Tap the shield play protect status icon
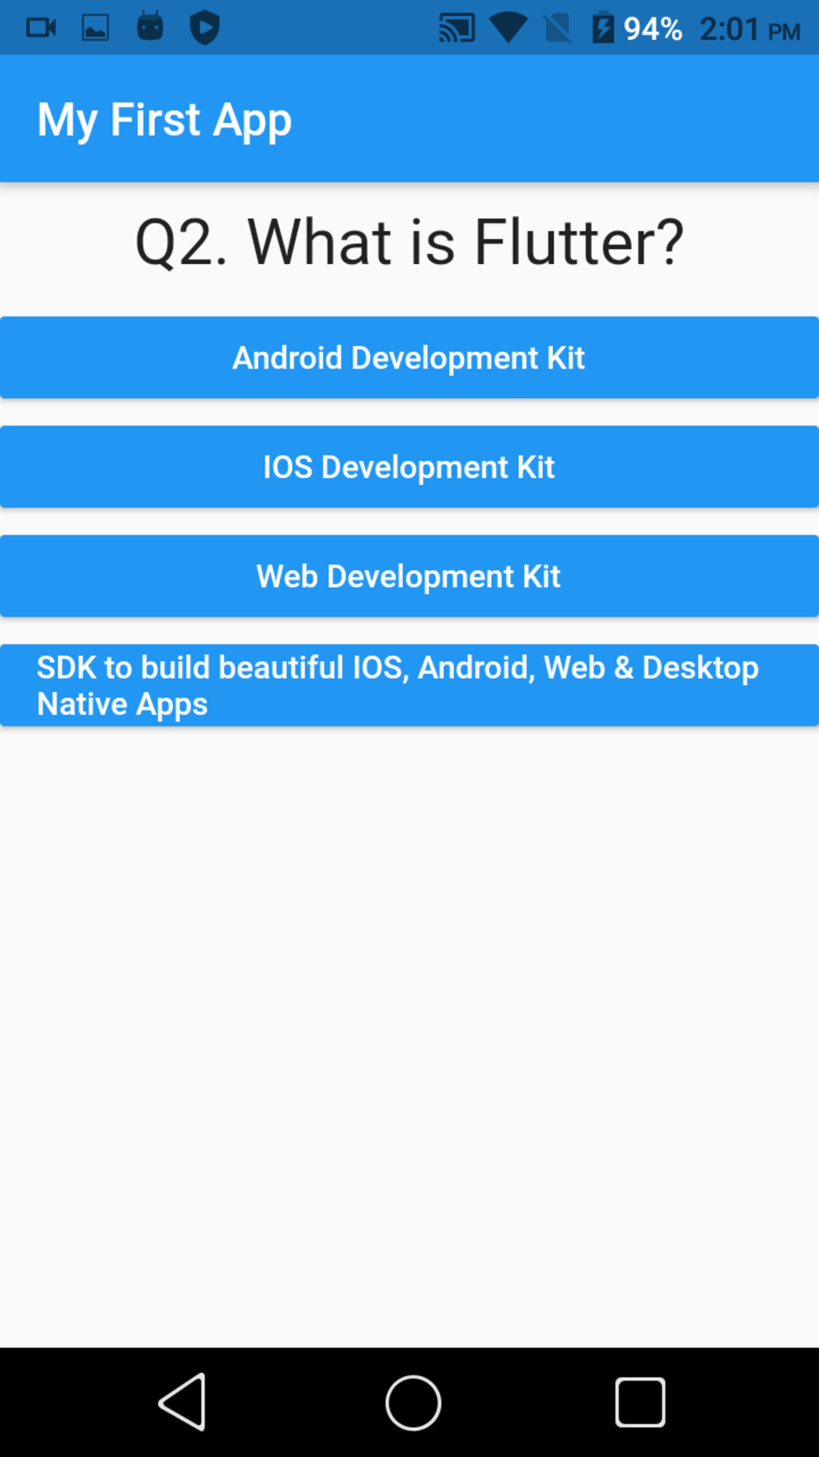Screen dimensions: 819x1457 tap(205, 28)
